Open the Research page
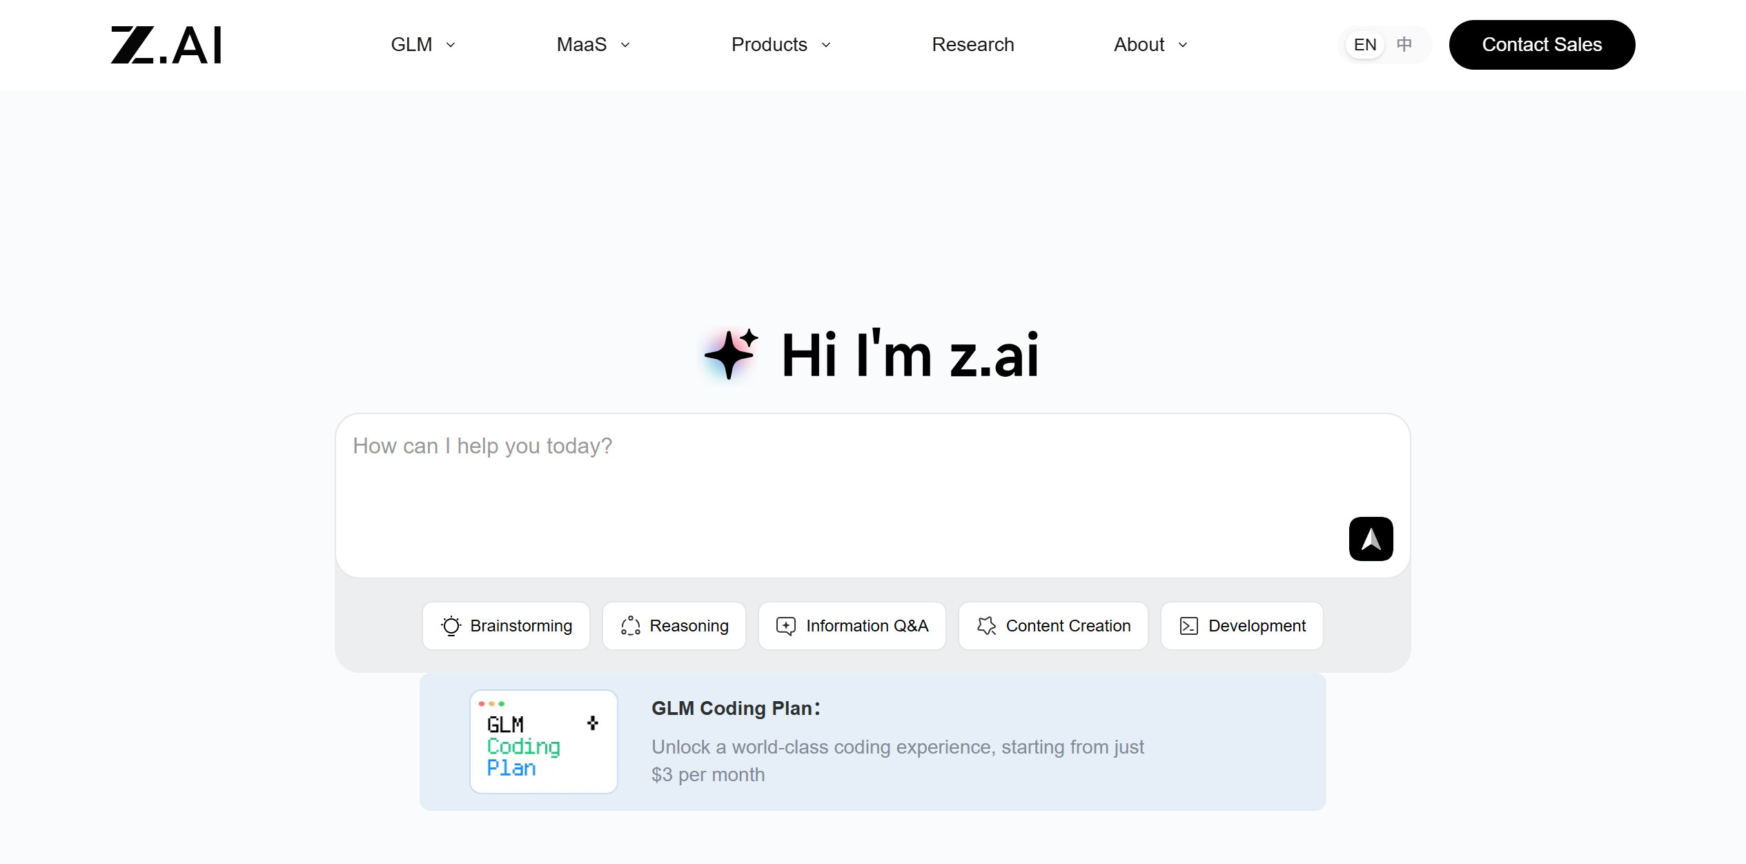 point(973,44)
